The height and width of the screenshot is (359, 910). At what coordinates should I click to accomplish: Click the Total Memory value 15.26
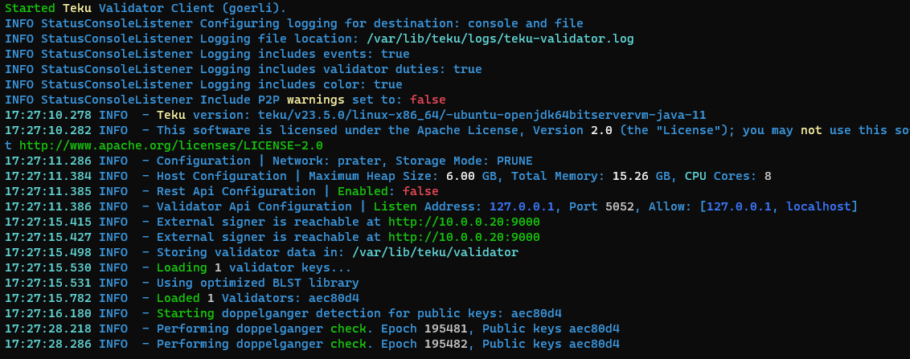click(630, 176)
